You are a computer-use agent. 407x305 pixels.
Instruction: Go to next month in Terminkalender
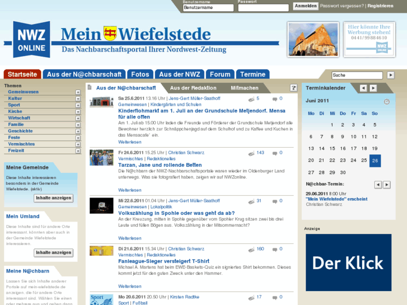[373, 88]
